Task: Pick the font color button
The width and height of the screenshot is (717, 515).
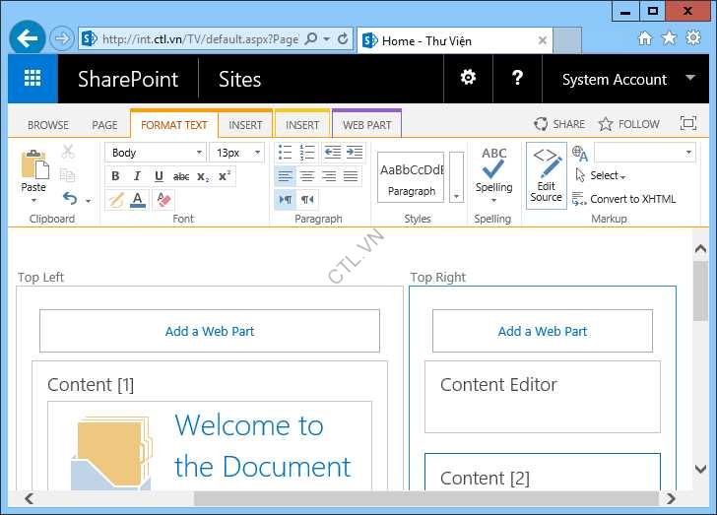Action: tap(138, 200)
